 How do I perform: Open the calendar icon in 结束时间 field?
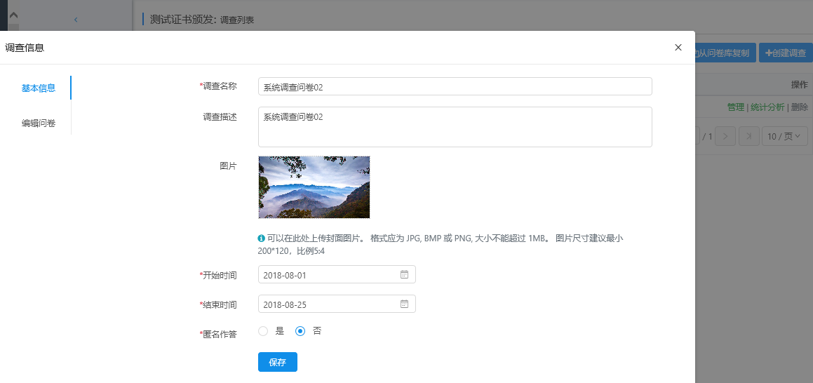(x=404, y=304)
